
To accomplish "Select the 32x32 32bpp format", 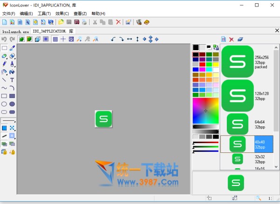I will (x=247, y=159).
